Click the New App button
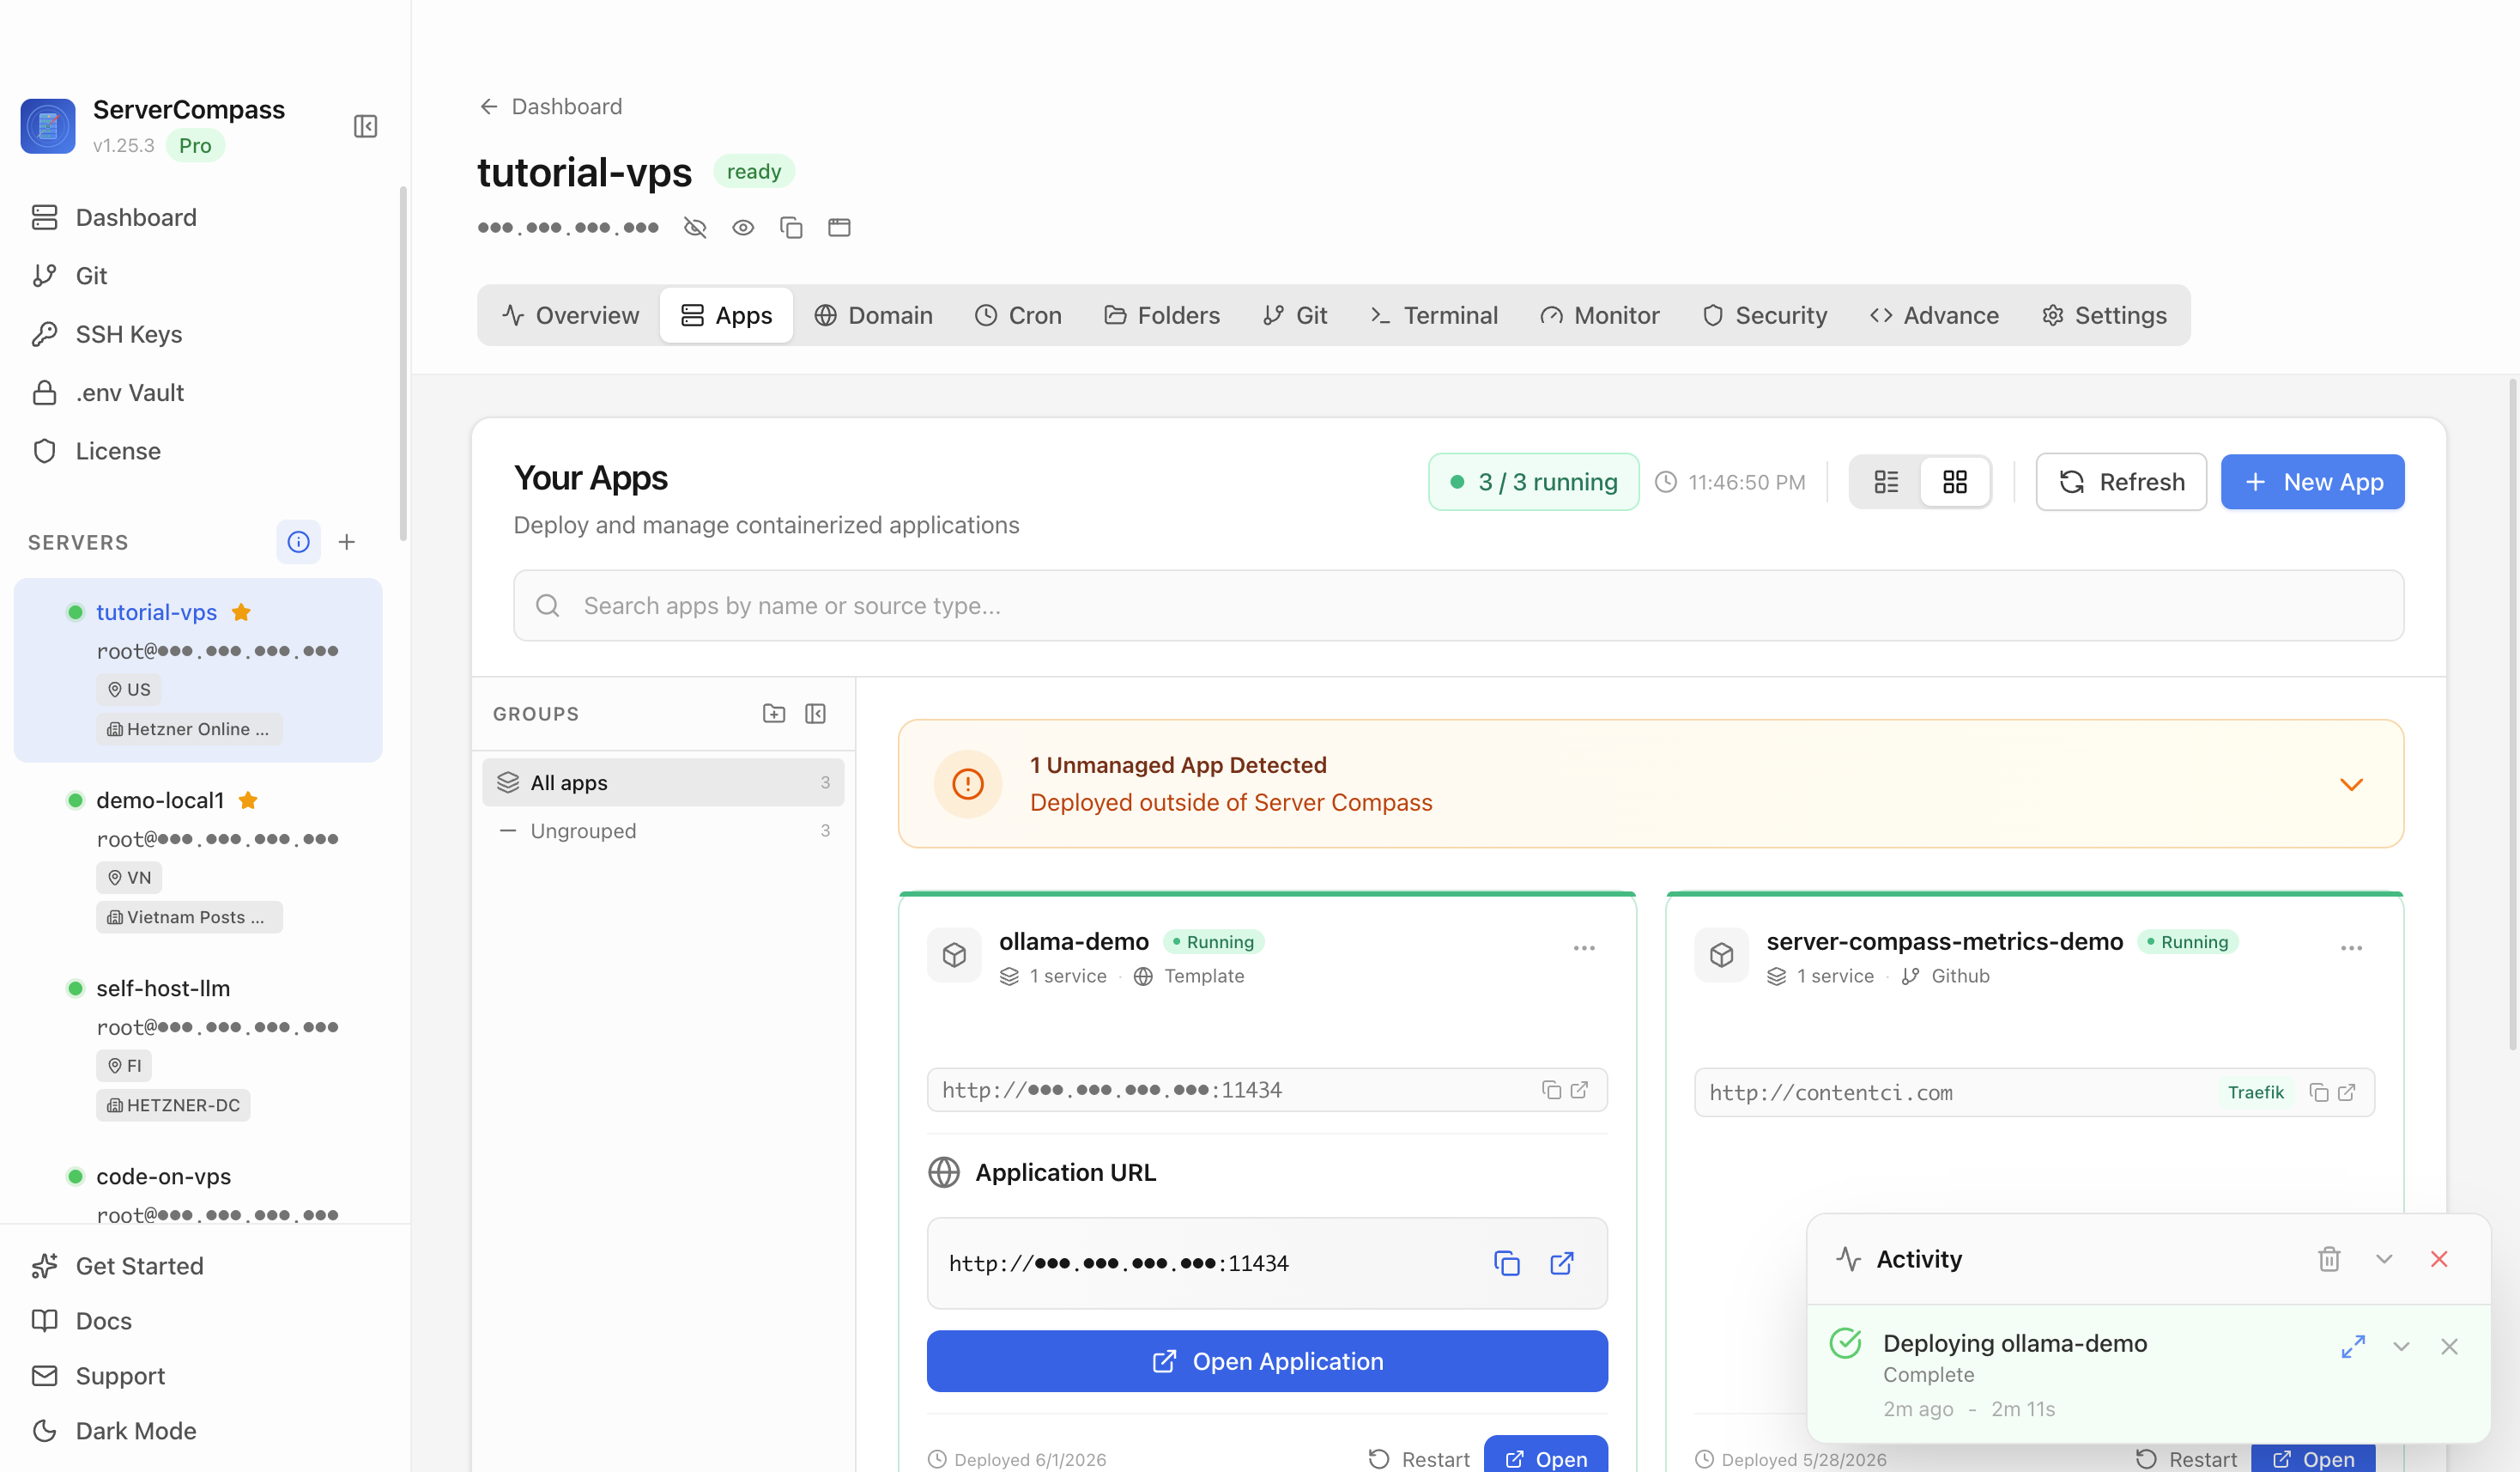This screenshot has width=2520, height=1472. [2312, 483]
